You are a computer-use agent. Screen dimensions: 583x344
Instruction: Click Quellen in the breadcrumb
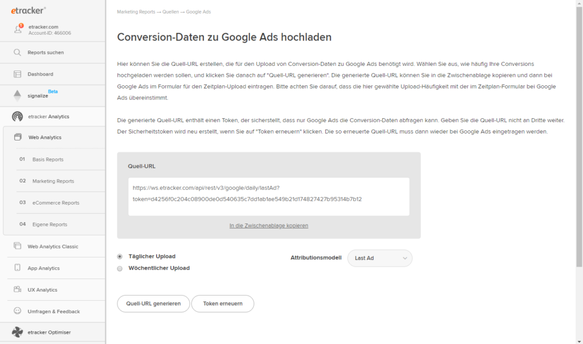[171, 12]
